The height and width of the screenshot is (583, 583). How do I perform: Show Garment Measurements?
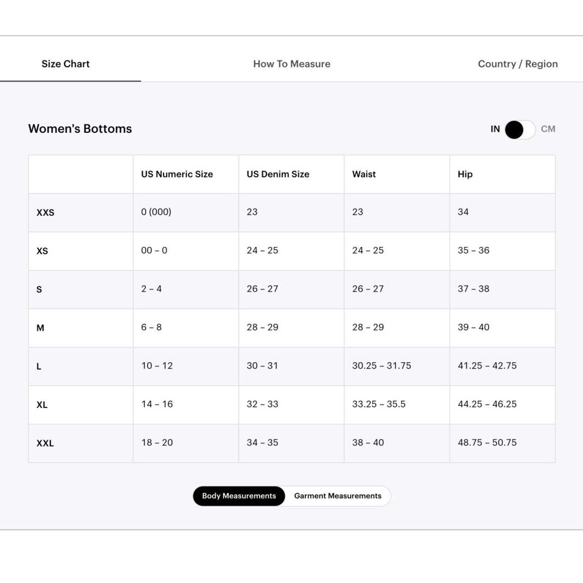[337, 496]
